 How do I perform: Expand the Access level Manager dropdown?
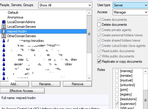click(x=130, y=12)
